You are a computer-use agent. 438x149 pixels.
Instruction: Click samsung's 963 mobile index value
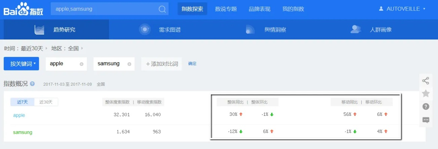tap(157, 132)
